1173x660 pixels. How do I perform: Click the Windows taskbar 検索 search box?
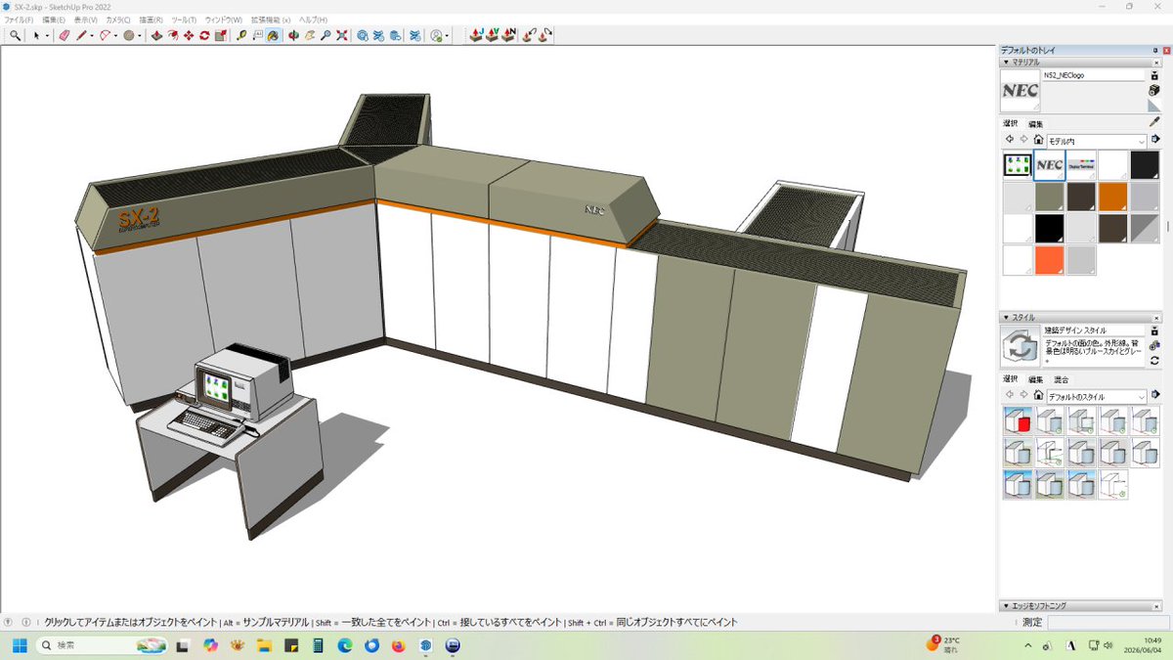(x=103, y=645)
